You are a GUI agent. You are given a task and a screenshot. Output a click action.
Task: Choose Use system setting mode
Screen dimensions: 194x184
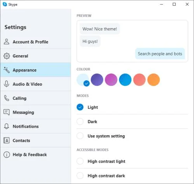80,136
